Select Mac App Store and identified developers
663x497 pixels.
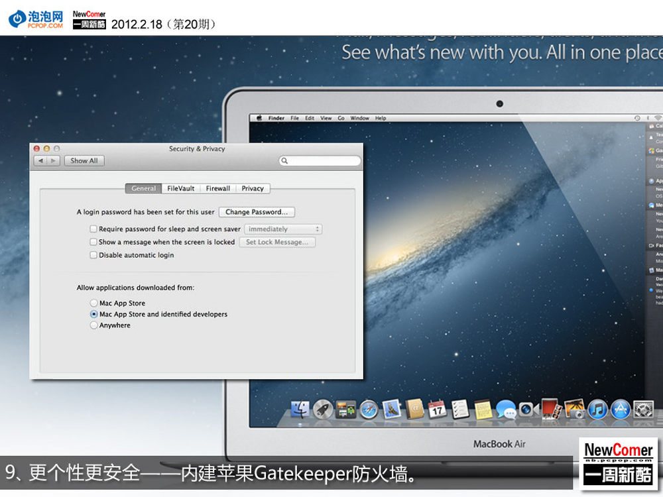[94, 314]
